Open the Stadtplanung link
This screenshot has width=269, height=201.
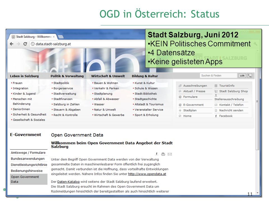(103, 94)
